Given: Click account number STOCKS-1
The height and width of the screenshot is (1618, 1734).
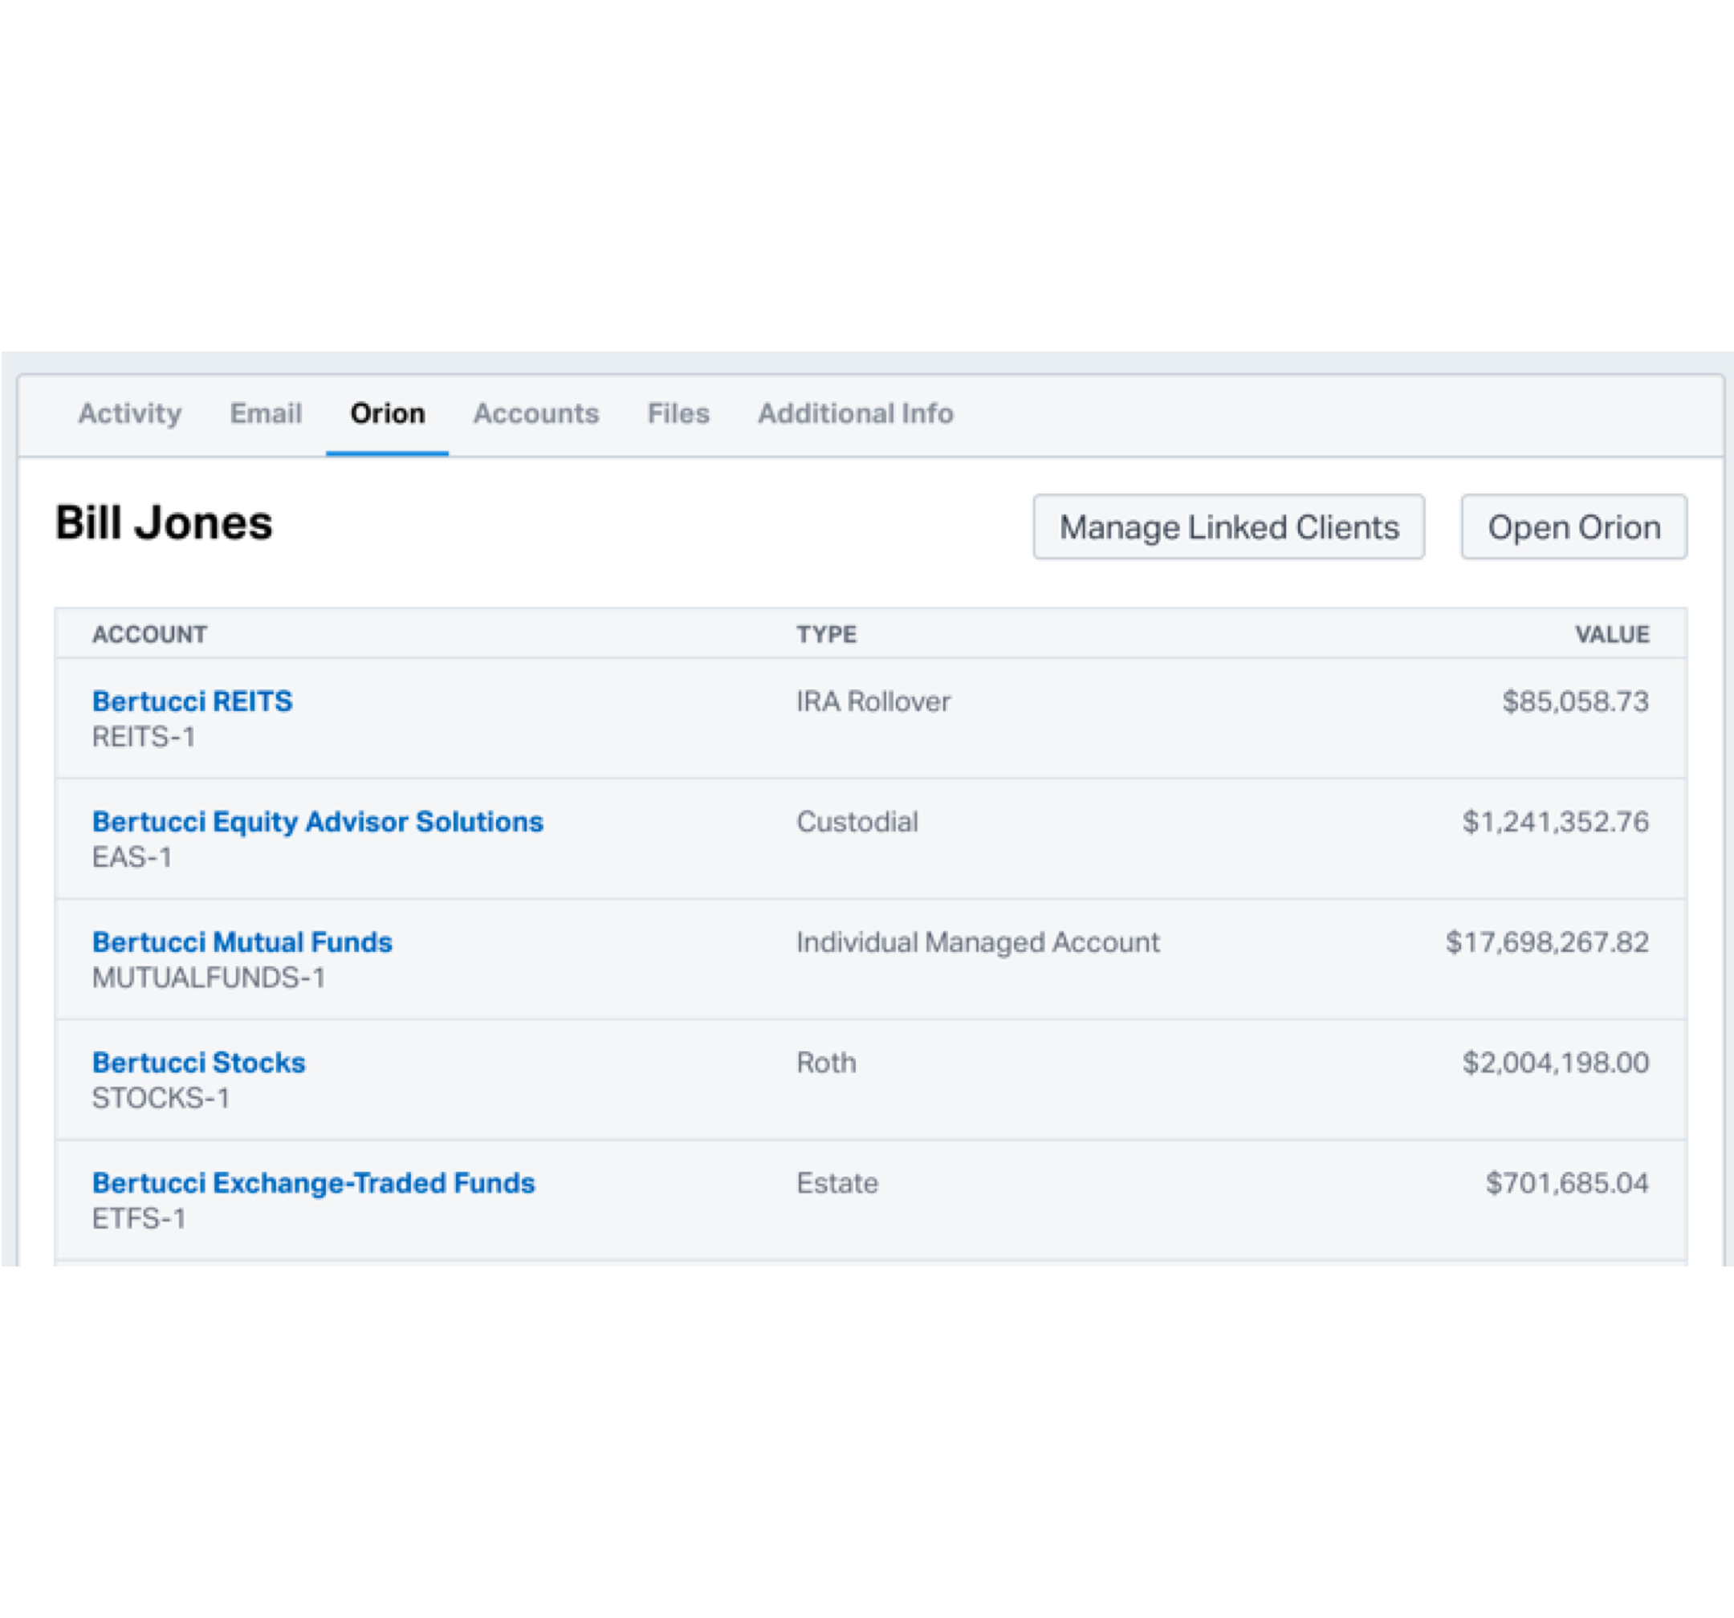Looking at the screenshot, I should pos(161,1097).
